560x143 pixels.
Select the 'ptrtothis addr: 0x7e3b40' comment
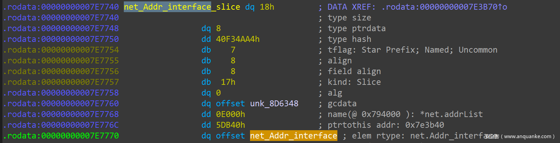coord(386,125)
